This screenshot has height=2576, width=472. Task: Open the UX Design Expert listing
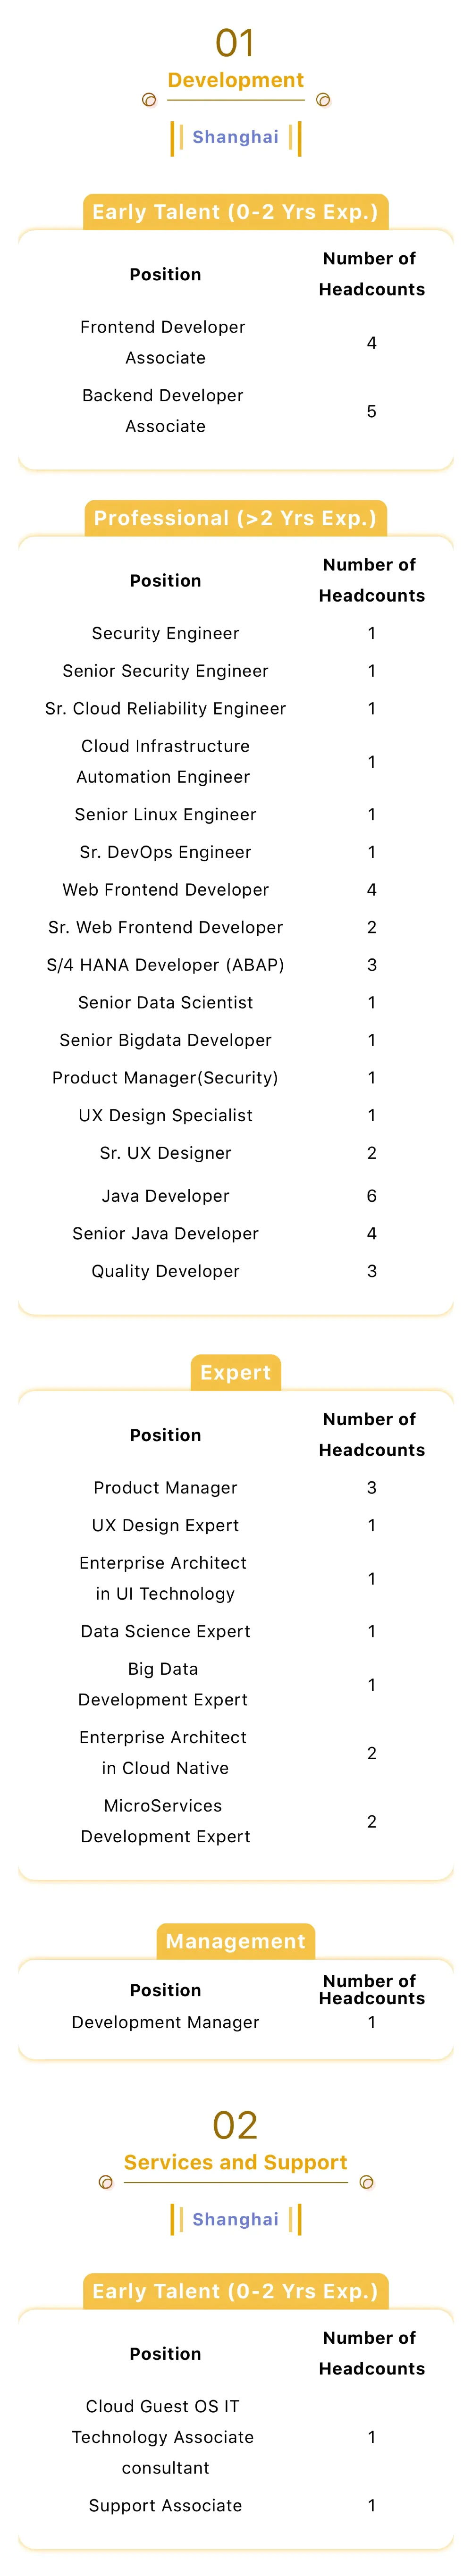coord(166,1525)
